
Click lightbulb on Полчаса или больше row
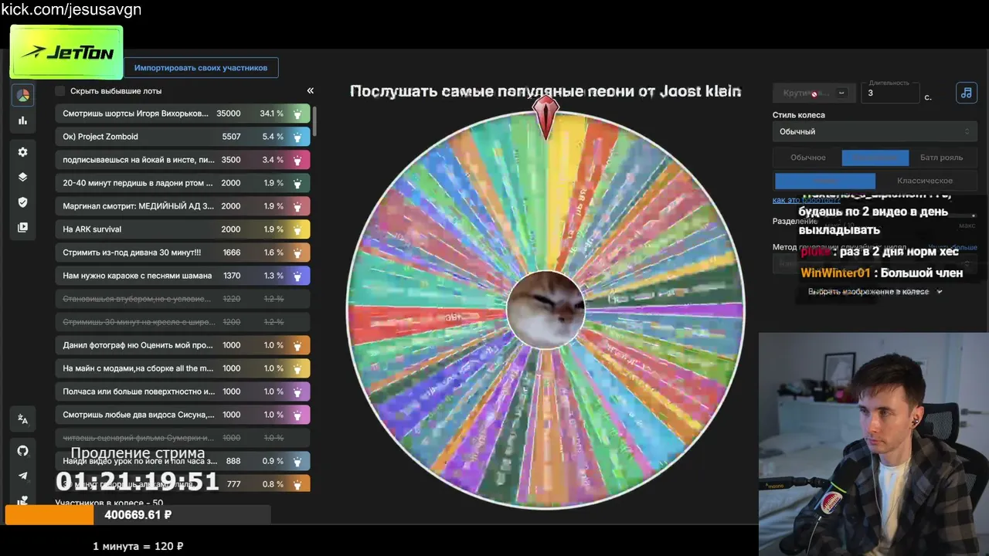pos(297,392)
